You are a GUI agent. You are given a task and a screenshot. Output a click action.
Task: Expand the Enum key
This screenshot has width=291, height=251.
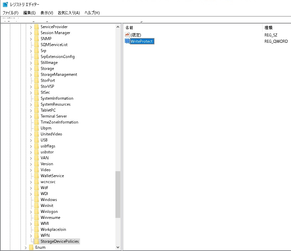point(26,247)
